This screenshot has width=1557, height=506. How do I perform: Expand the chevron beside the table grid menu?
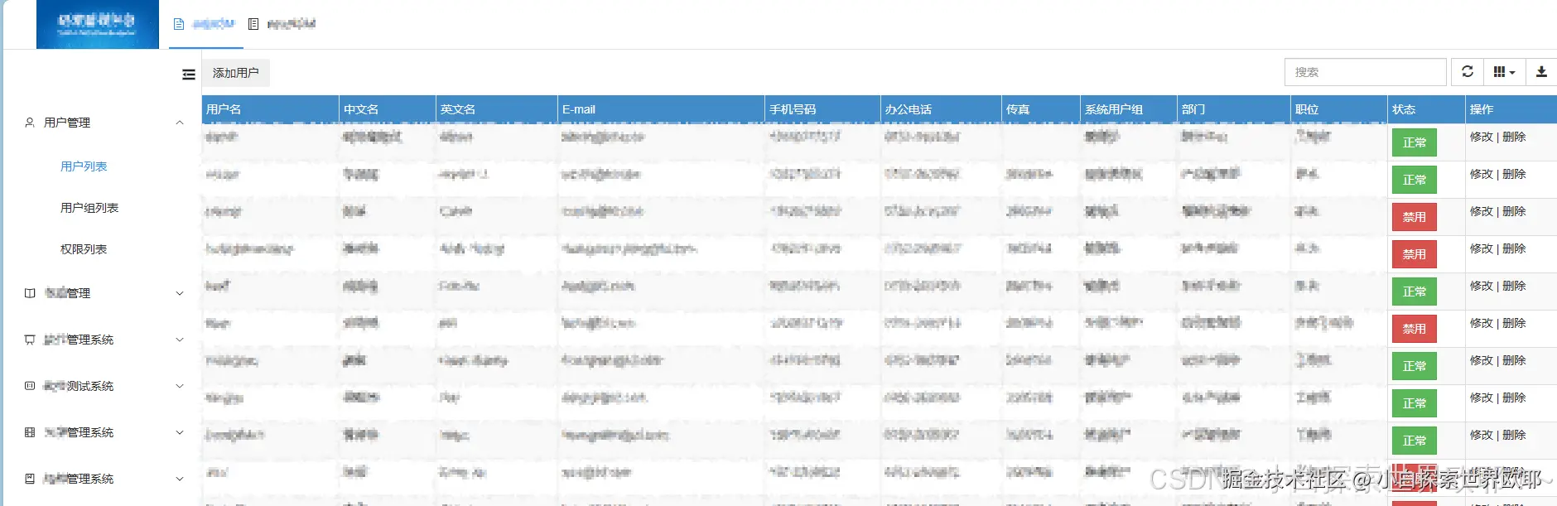[180, 432]
